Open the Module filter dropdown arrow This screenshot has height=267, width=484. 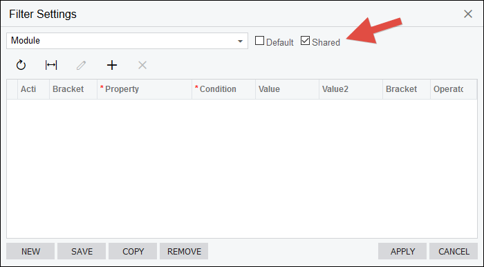240,41
